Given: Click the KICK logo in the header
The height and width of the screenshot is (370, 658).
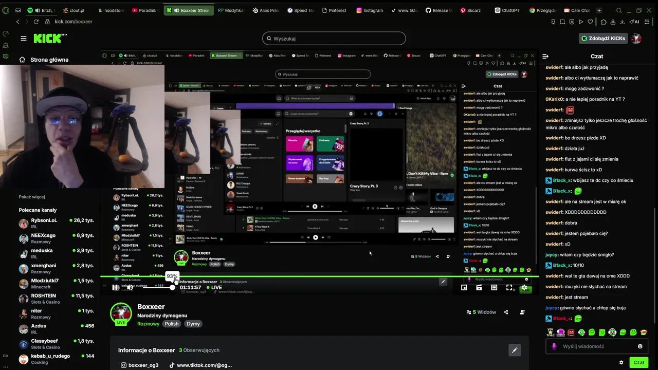Looking at the screenshot, I should (x=50, y=38).
